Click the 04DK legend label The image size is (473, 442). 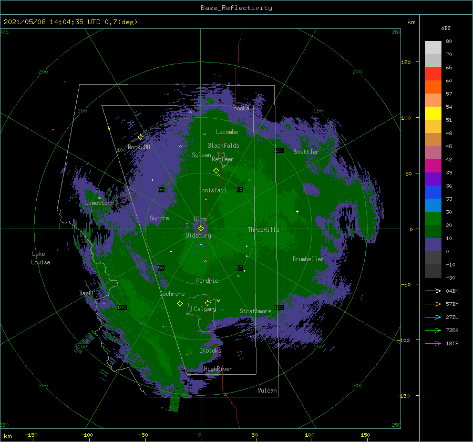452,291
